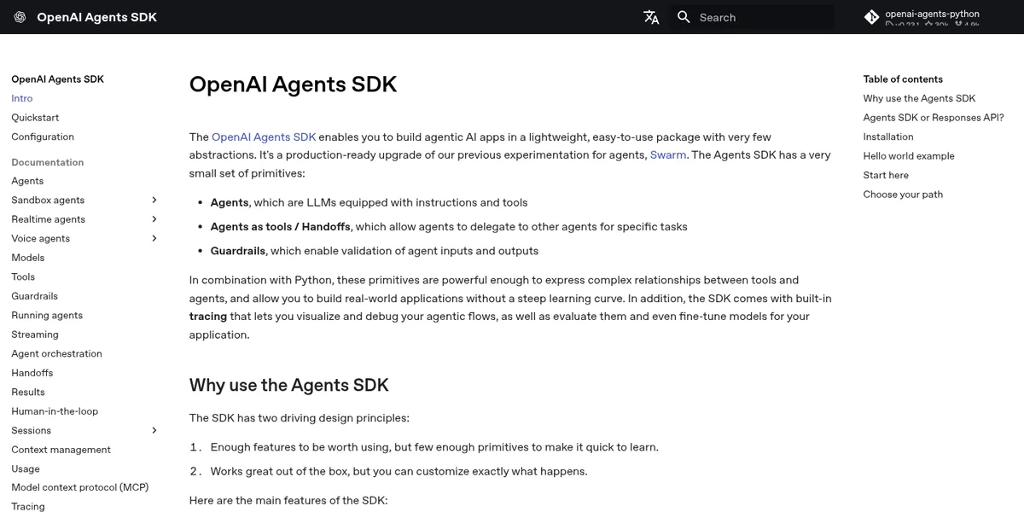1024x512 pixels.
Task: Click the OpenAI Agents SDK sidebar heading
Action: (x=57, y=79)
